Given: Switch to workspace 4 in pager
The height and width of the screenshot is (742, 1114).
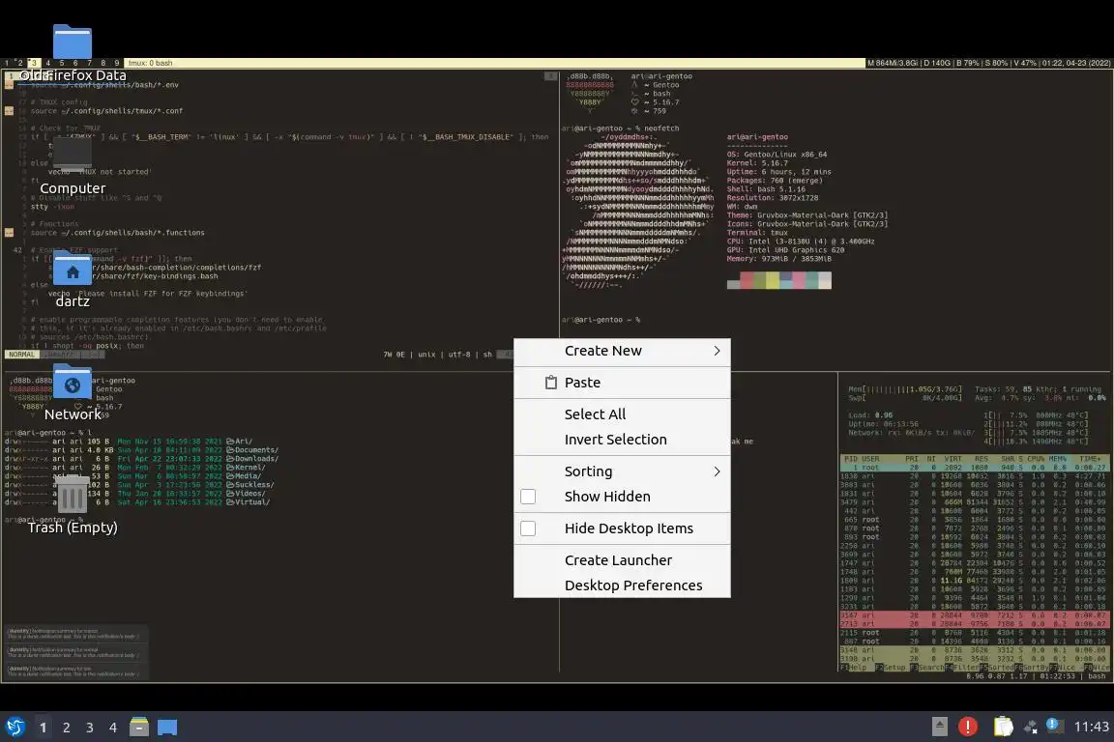Looking at the screenshot, I should click(x=112, y=728).
